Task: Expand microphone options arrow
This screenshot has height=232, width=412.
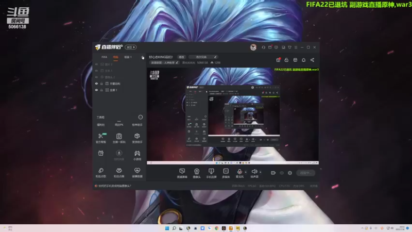Action: point(246,172)
